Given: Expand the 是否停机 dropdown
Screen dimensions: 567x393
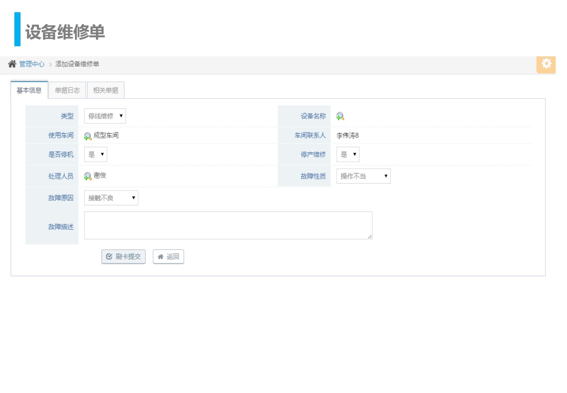Looking at the screenshot, I should click(96, 155).
